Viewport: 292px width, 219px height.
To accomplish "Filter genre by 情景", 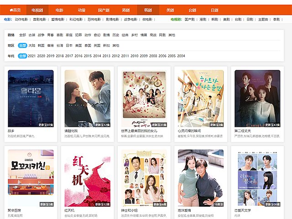I will [x=144, y=35].
